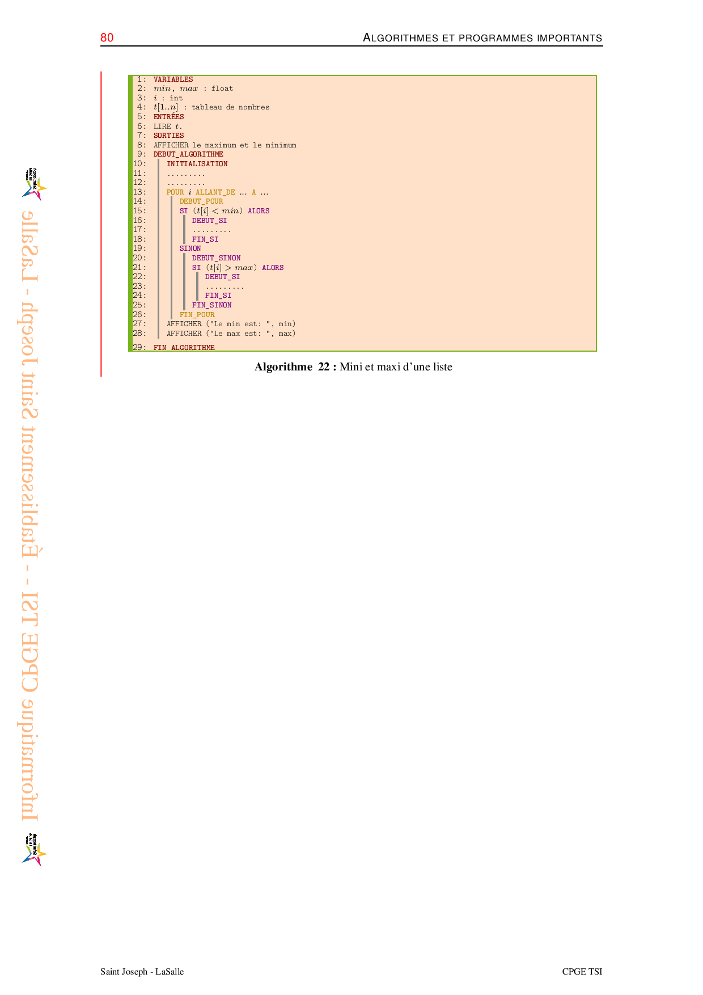Click the POUR loop statement on line 13

click(x=217, y=192)
